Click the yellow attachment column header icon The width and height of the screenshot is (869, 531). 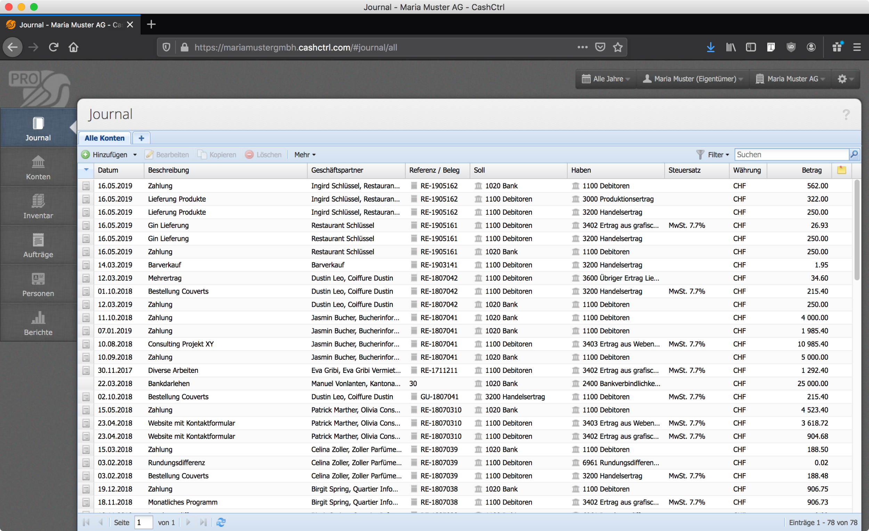[842, 170]
